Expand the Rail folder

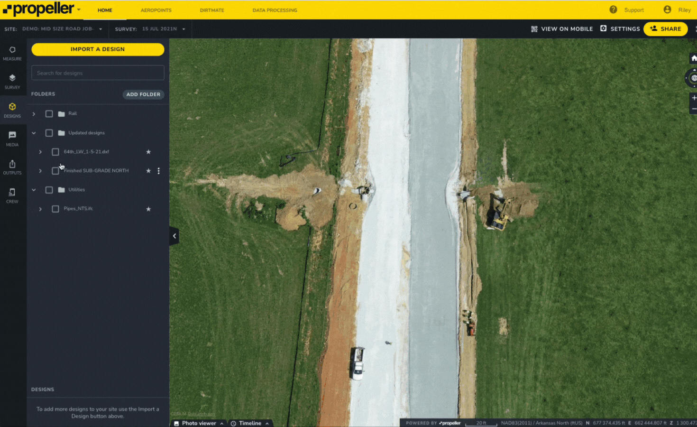(x=33, y=113)
